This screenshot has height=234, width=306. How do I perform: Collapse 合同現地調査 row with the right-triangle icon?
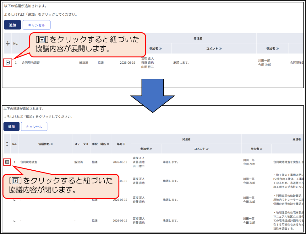click(x=7, y=162)
